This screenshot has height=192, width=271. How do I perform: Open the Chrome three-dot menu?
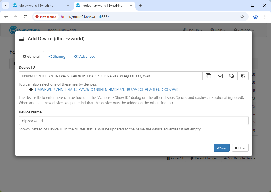[265, 17]
